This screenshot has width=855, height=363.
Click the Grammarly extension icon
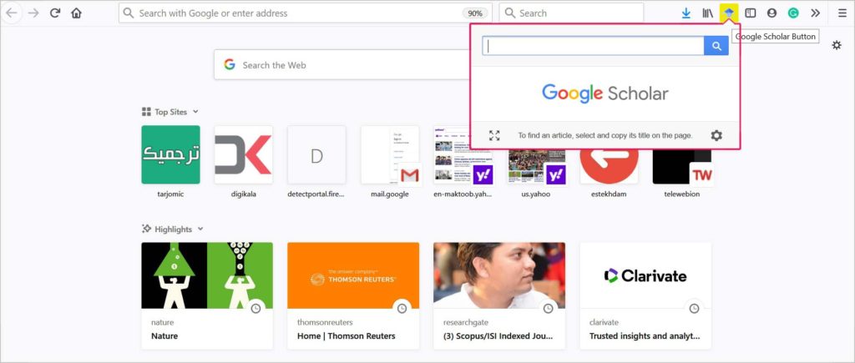coord(793,13)
